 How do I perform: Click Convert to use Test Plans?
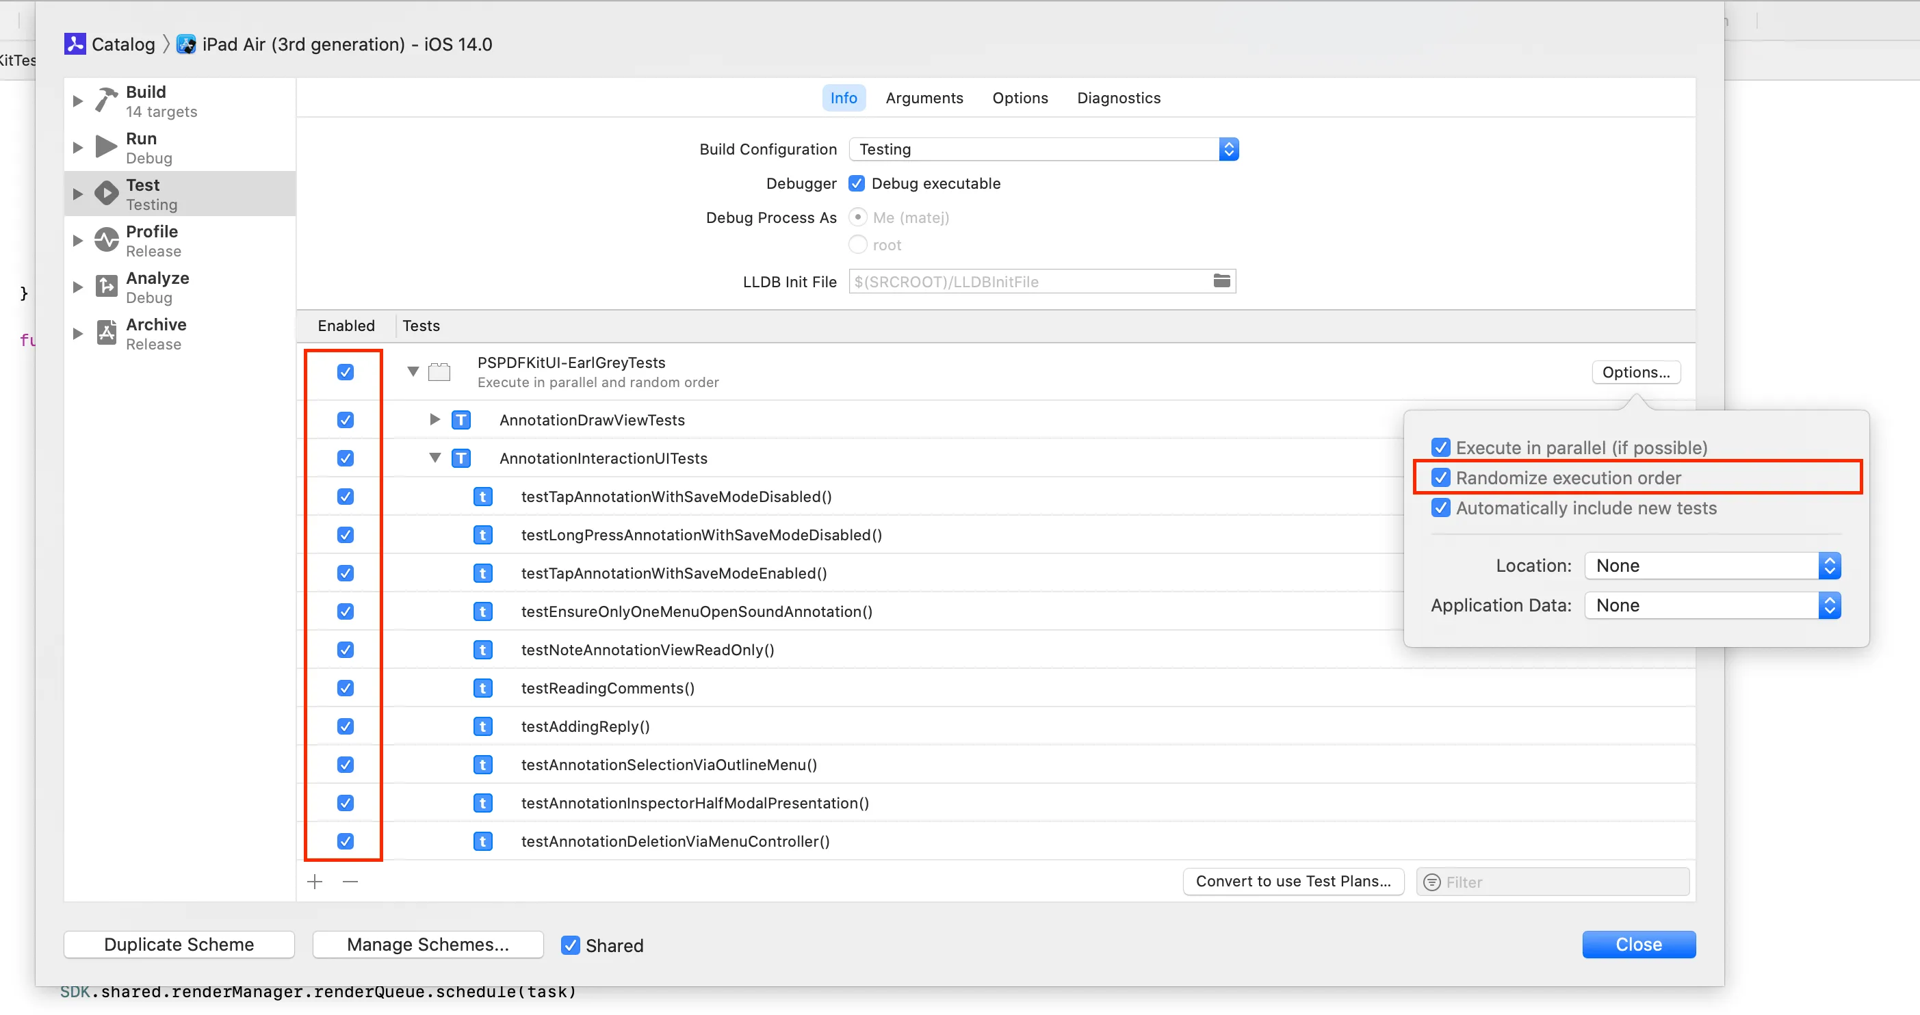click(x=1293, y=881)
